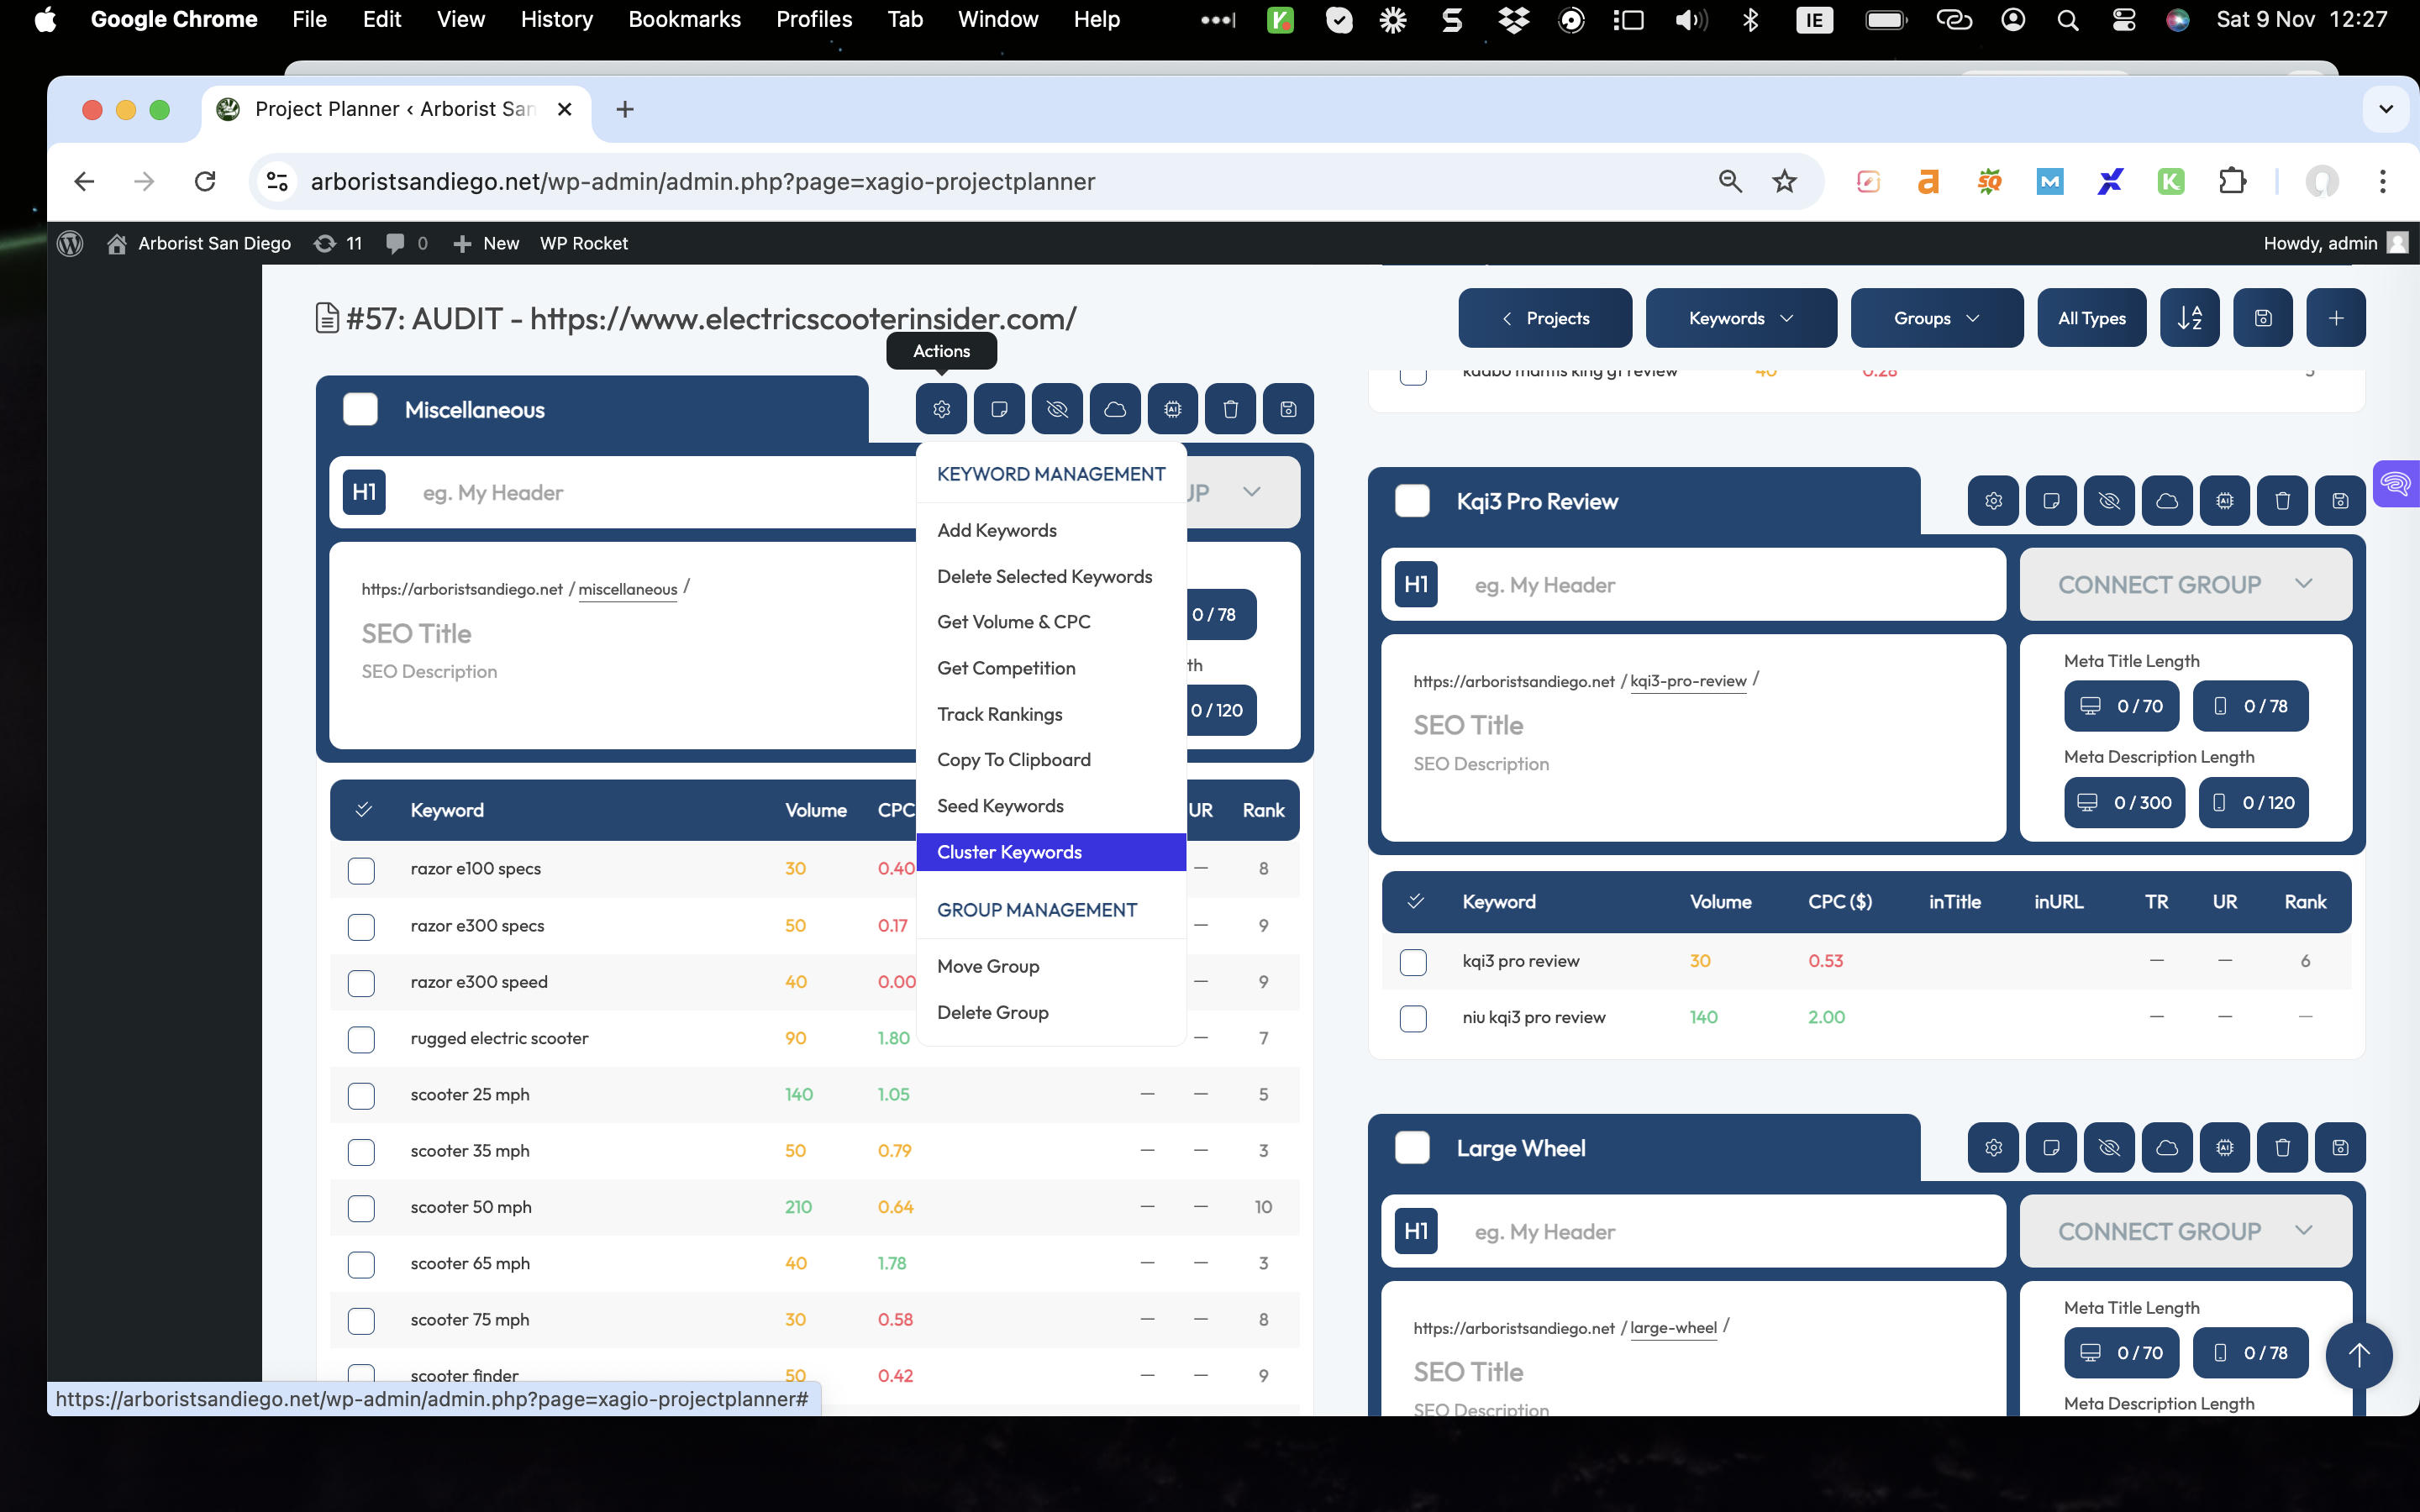Click hidden-eye icon in Large Wheel group

coord(2109,1148)
